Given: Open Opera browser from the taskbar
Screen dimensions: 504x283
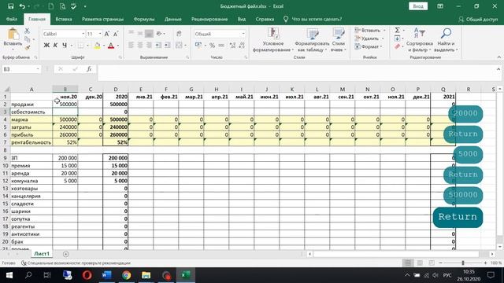Looking at the screenshot, I should click(87, 275).
